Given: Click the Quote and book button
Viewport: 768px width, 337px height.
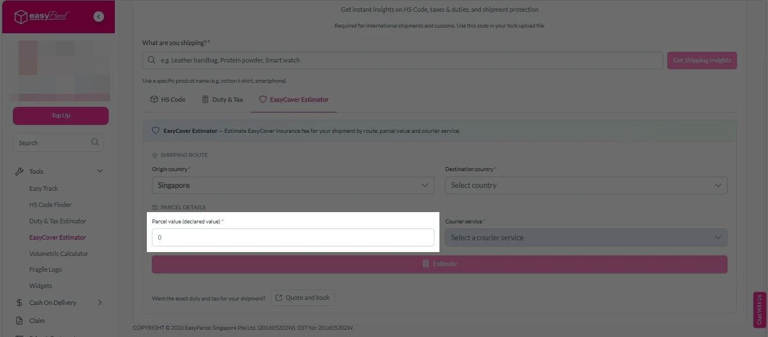Looking at the screenshot, I should pyautogui.click(x=303, y=298).
